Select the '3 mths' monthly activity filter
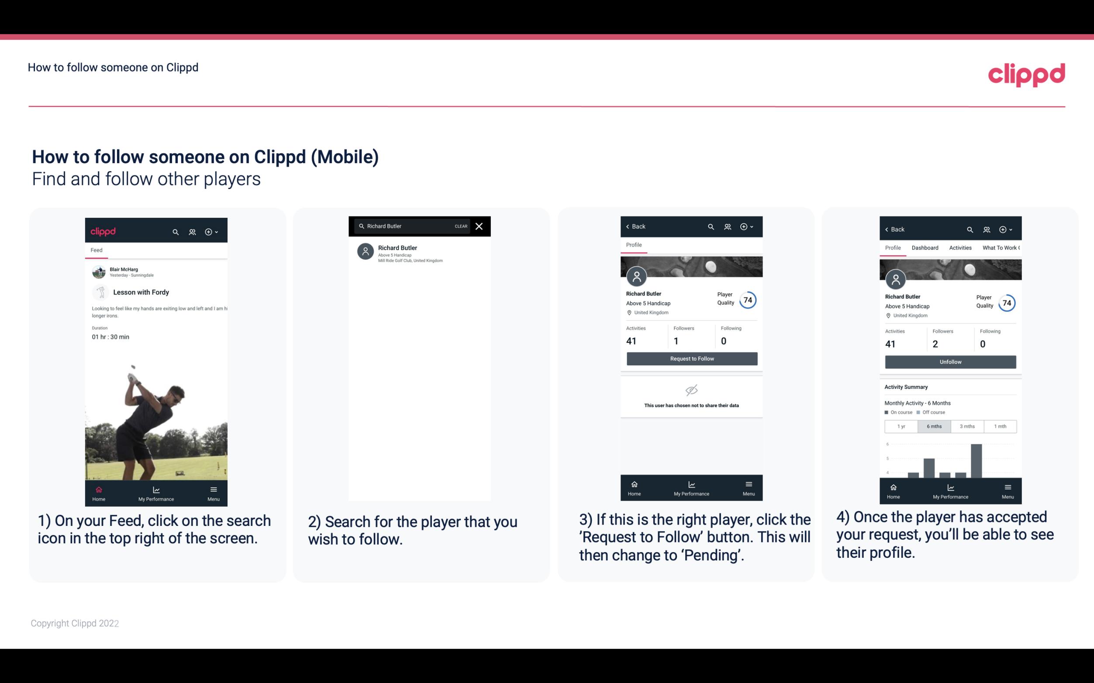Screen dimensions: 1094x683 click(x=967, y=426)
